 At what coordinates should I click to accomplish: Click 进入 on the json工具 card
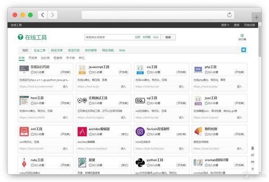point(239,117)
